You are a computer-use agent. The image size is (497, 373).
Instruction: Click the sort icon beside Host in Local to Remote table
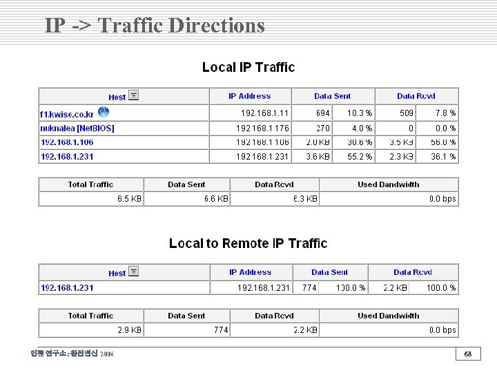tap(134, 271)
